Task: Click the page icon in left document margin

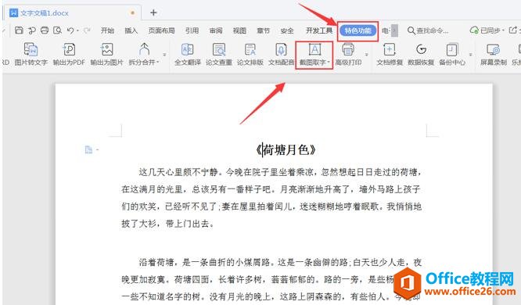Action: pos(88,150)
